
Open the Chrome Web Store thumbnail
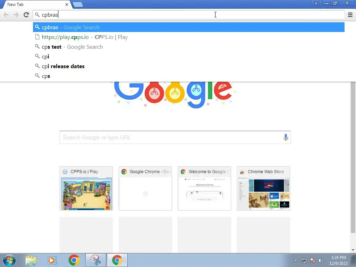264,188
